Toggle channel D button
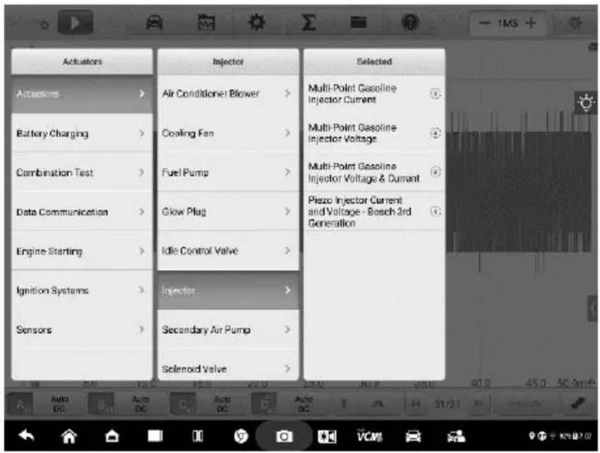Image resolution: width=600 pixels, height=453 pixels. pyautogui.click(x=264, y=404)
